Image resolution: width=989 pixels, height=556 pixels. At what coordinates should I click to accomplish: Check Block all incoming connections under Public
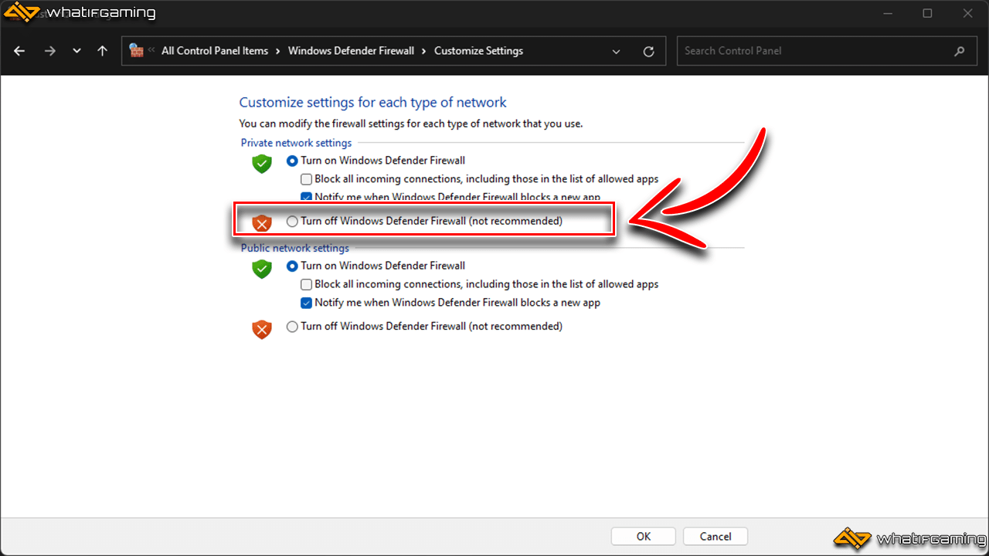coord(306,284)
